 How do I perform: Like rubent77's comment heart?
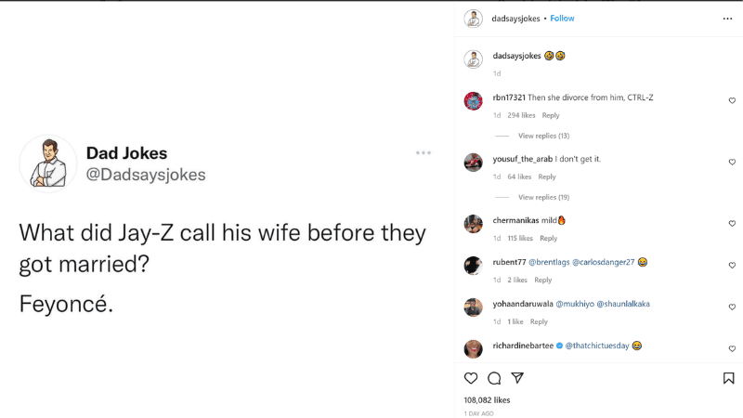tap(732, 265)
